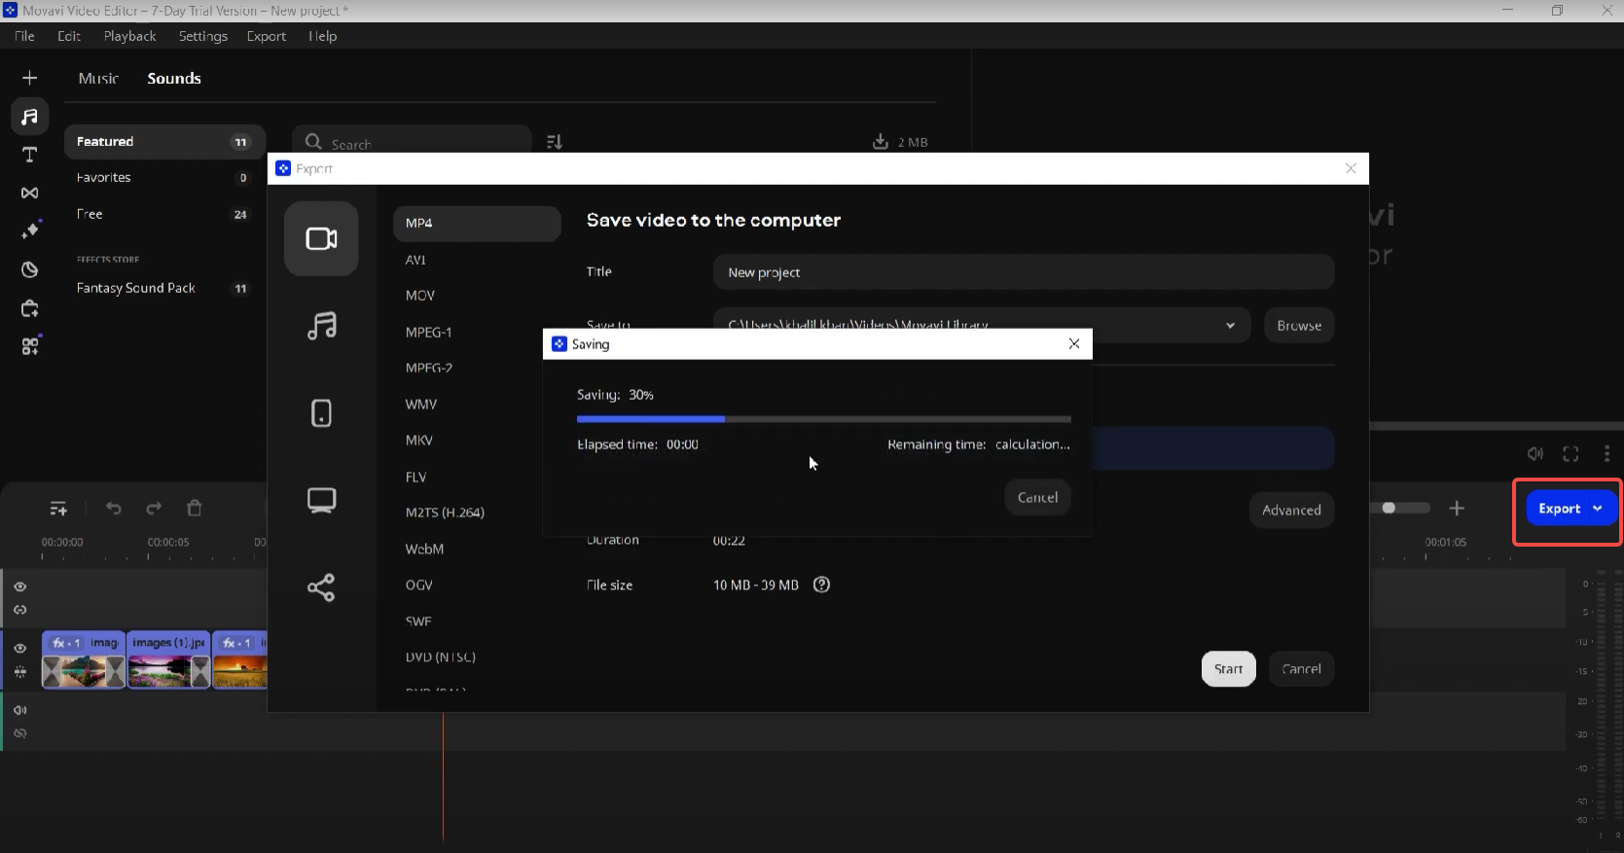The width and height of the screenshot is (1624, 853).
Task: Click the Advanced button
Action: [1291, 510]
